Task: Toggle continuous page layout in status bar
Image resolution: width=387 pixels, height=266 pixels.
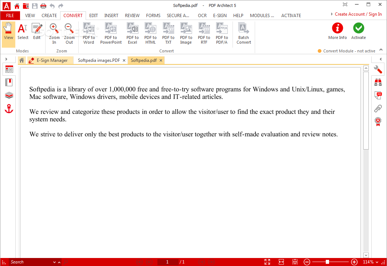Action: (x=295, y=262)
